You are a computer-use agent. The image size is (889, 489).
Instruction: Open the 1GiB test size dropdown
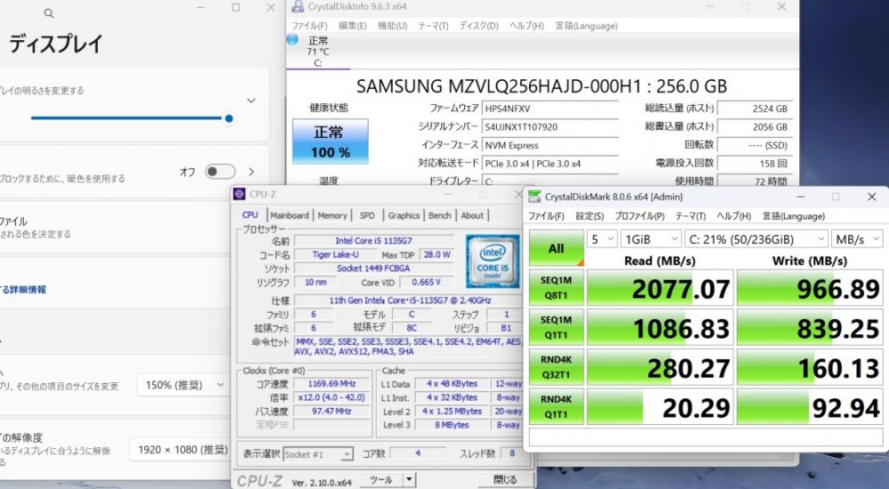651,239
